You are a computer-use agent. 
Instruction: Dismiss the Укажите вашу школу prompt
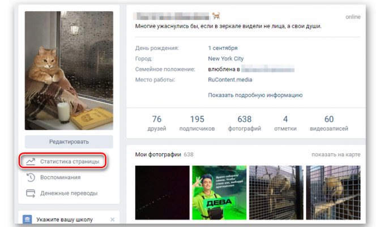113,220
